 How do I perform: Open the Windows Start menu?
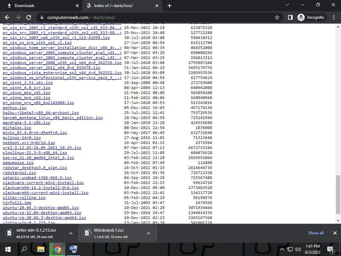[x=8, y=249]
